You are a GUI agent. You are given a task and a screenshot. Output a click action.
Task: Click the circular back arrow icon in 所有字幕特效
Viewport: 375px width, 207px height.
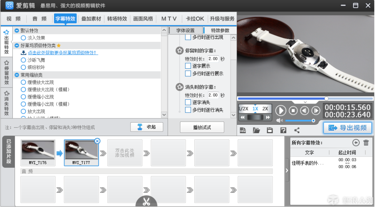click(x=356, y=142)
